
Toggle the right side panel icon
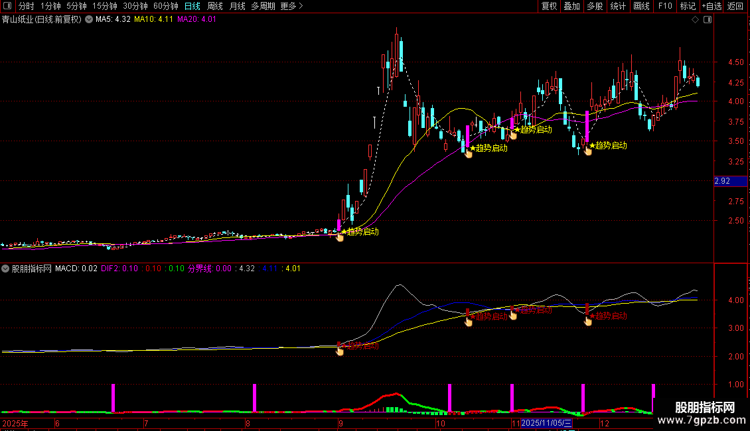point(708,20)
